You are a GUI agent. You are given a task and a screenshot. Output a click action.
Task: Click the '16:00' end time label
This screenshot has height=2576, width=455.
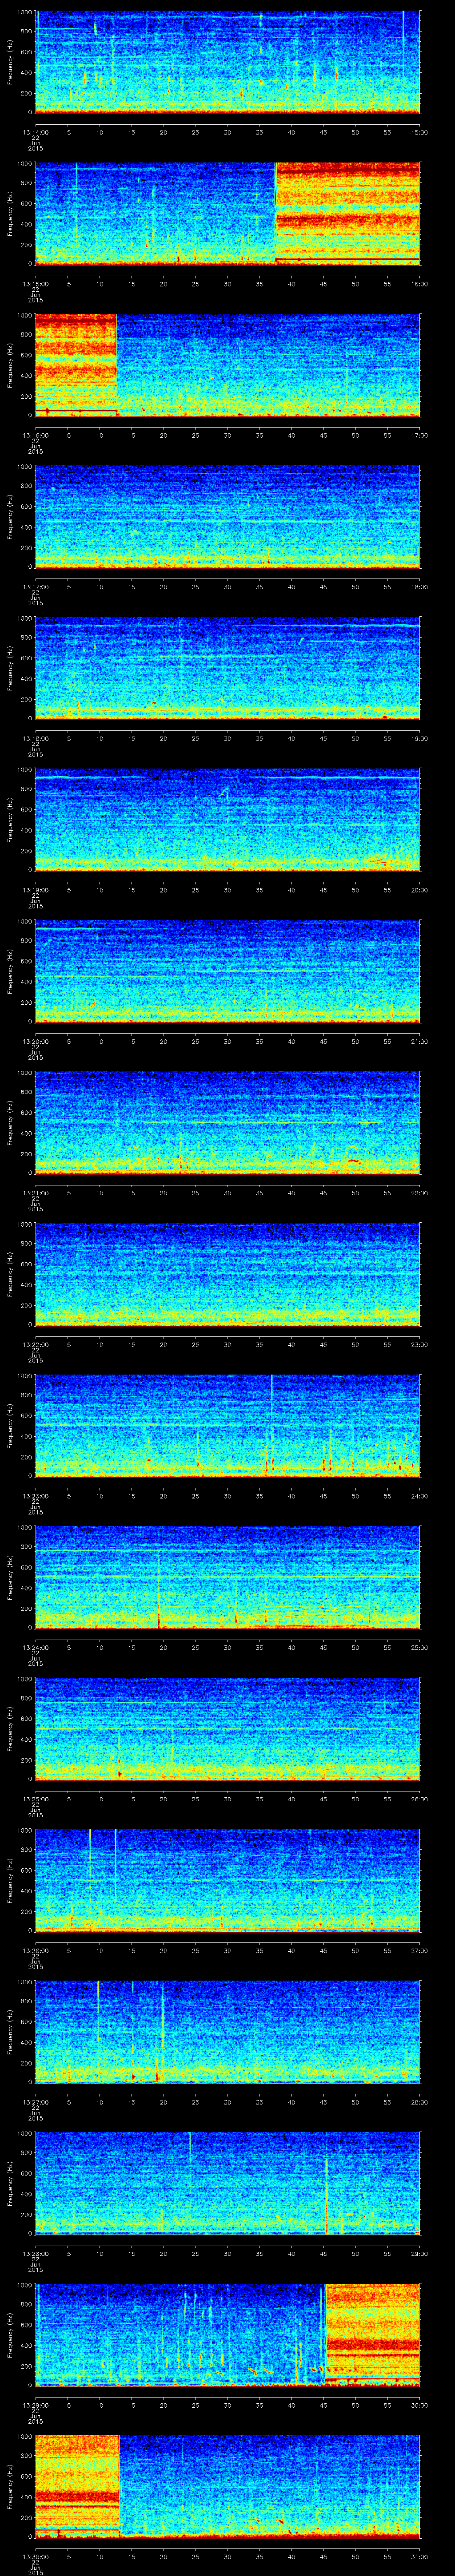tap(419, 284)
